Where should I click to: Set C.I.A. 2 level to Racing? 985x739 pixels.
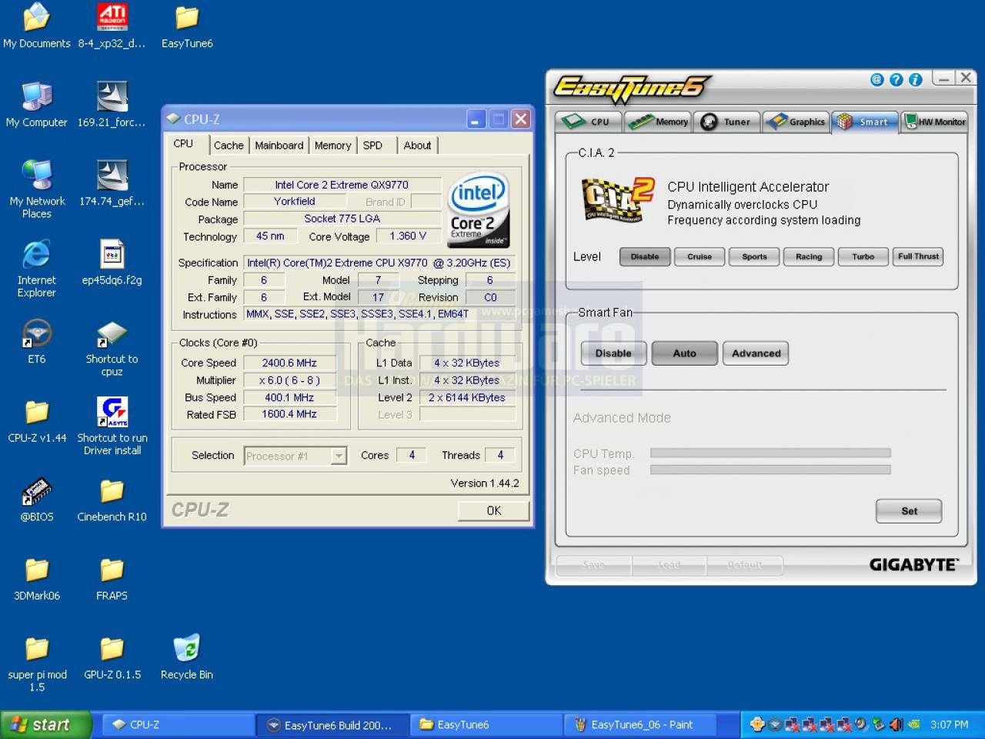pyautogui.click(x=809, y=256)
